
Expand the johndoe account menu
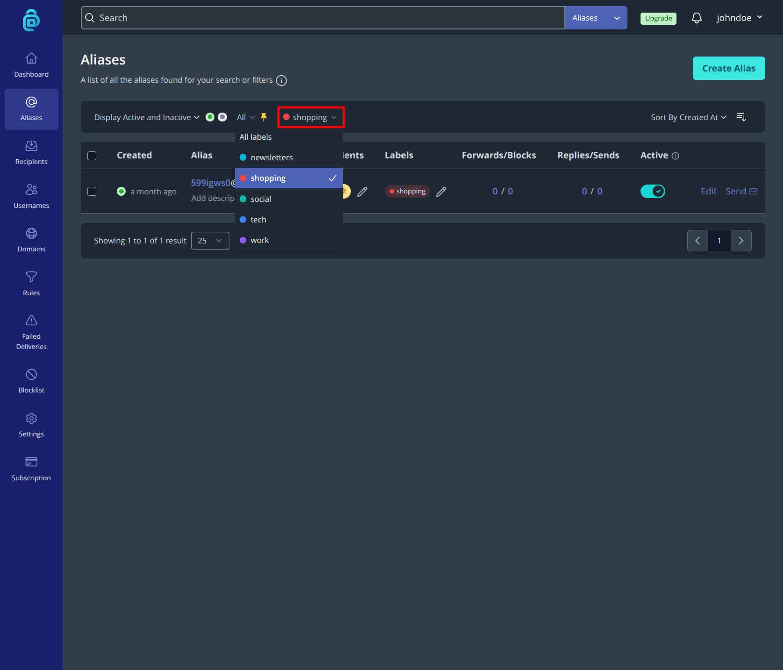pyautogui.click(x=740, y=18)
